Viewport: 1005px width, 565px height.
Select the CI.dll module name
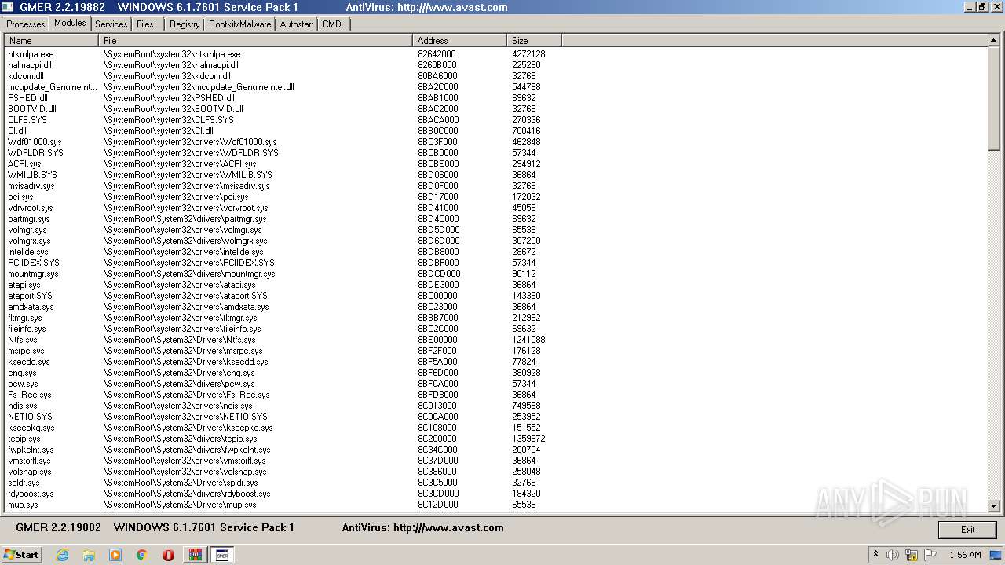coord(17,131)
